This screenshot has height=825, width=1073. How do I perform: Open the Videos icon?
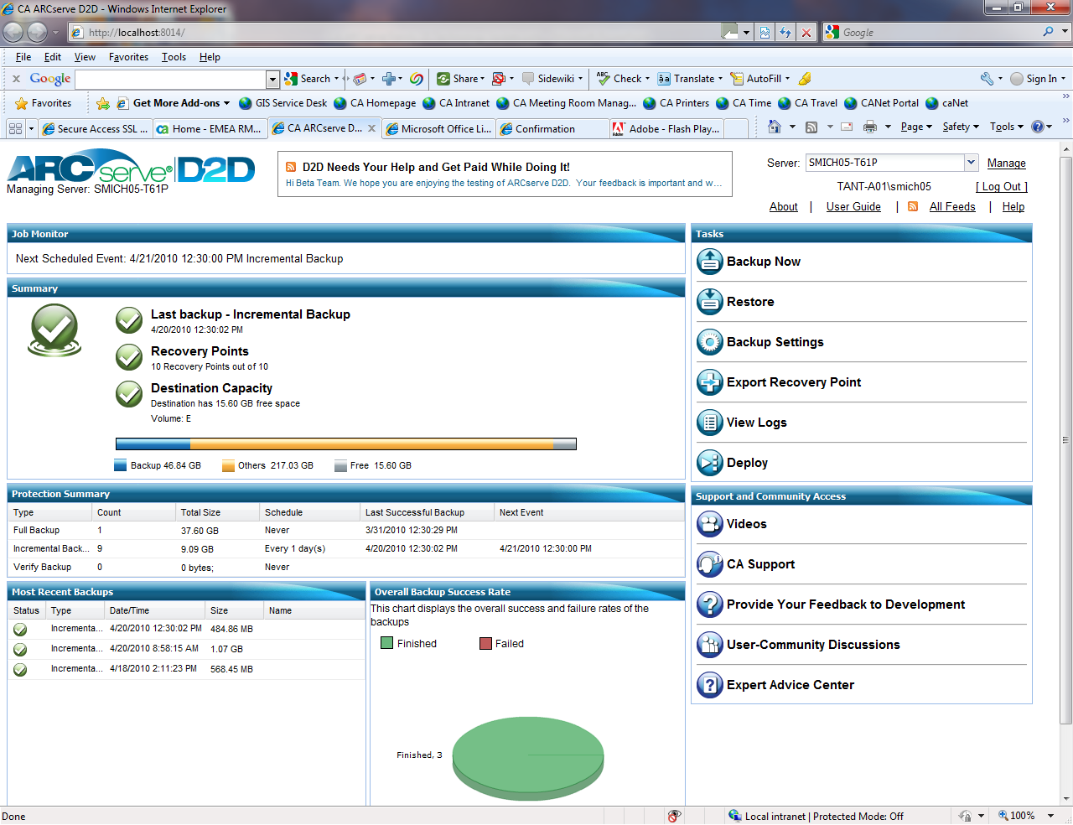coord(710,524)
